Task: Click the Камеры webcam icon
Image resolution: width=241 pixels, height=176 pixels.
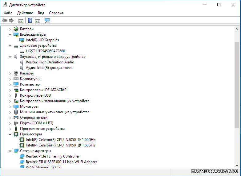Action: (x=16, y=73)
